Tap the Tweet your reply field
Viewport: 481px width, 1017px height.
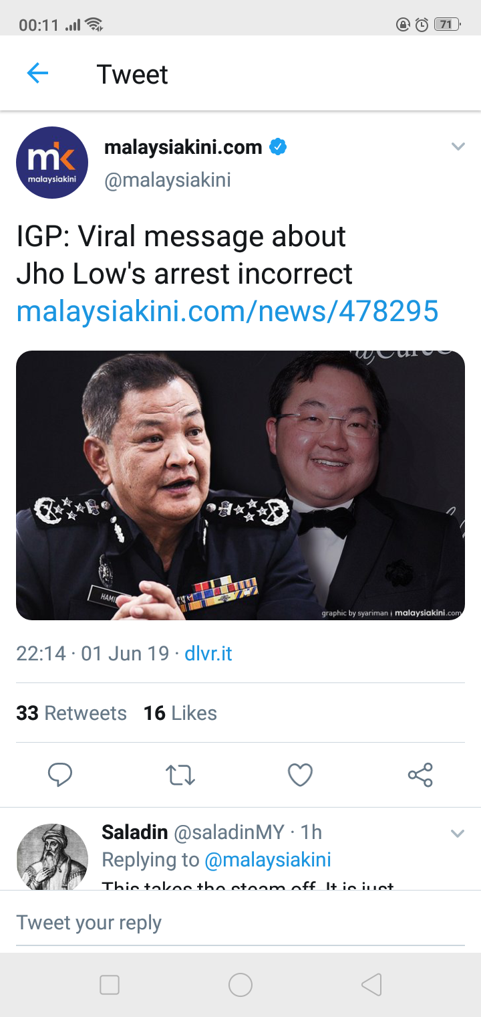[240, 923]
